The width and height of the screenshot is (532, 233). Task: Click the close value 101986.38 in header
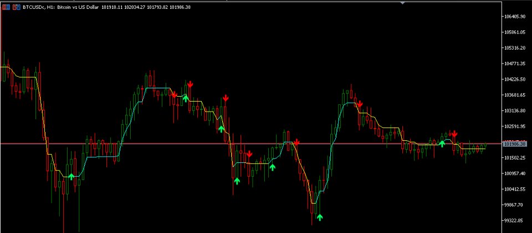click(x=180, y=7)
